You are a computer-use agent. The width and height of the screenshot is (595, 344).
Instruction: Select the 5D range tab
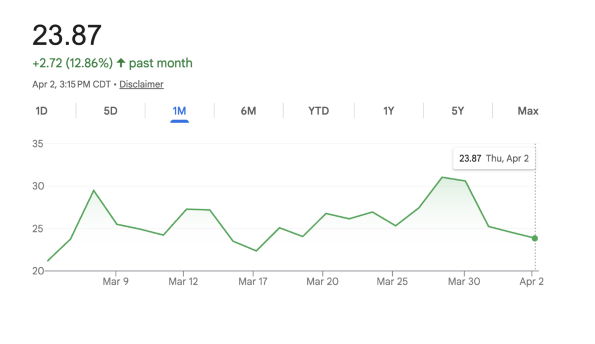tap(110, 110)
